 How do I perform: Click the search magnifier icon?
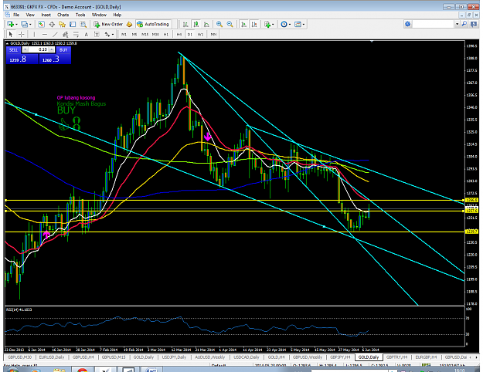464,24
